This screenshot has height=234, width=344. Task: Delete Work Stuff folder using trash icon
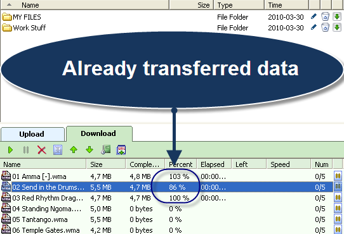[x=325, y=28]
